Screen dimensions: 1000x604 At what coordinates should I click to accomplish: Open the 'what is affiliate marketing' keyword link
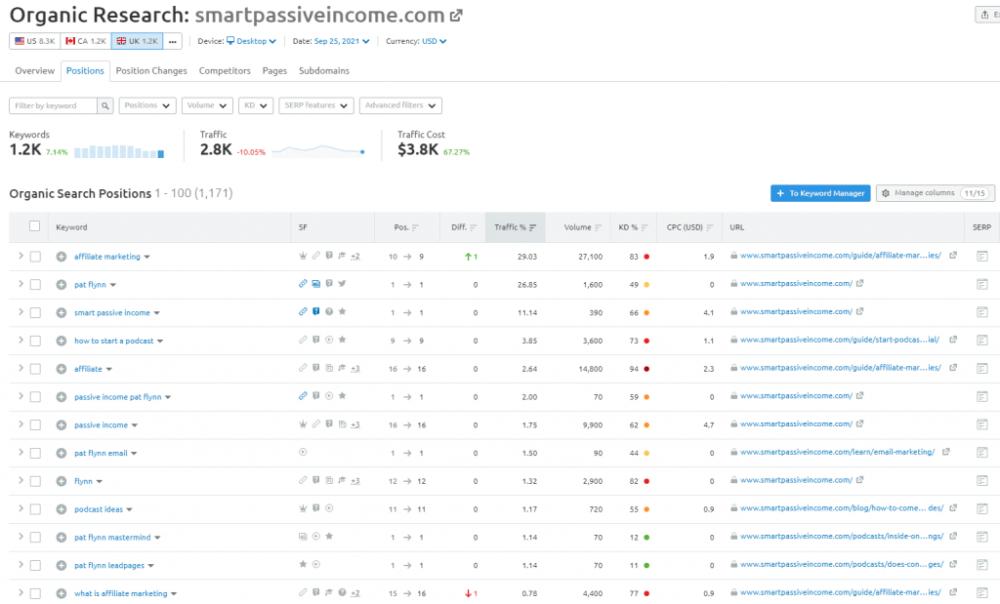point(120,594)
